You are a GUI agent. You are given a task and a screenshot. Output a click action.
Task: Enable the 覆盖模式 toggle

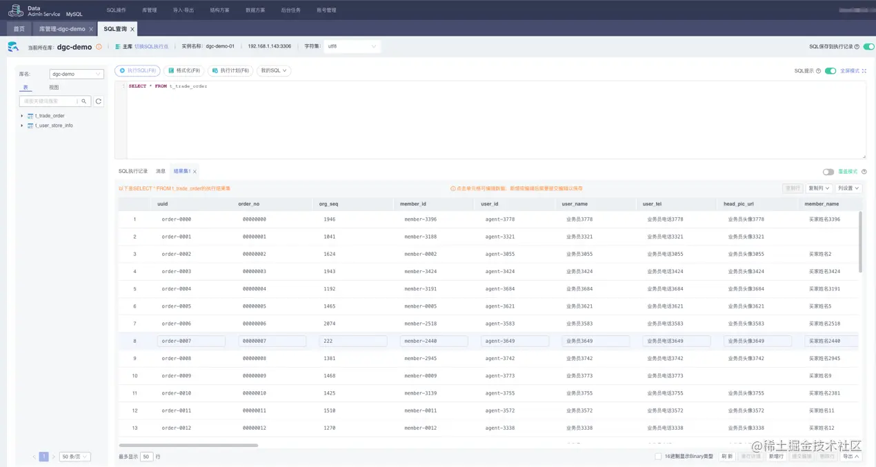828,172
